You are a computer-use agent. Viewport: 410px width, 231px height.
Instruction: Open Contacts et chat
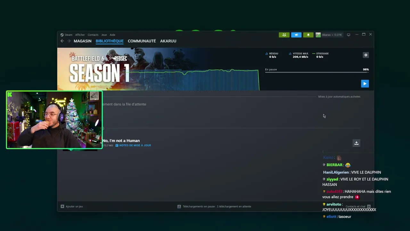point(358,206)
